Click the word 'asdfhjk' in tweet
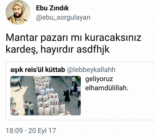155x140 pixels. (93, 50)
